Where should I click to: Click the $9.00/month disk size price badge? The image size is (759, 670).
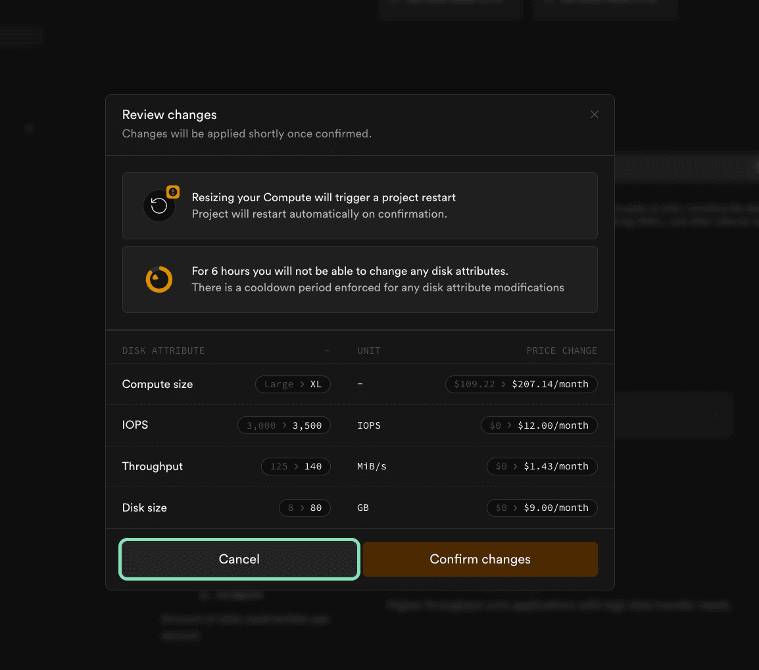542,508
